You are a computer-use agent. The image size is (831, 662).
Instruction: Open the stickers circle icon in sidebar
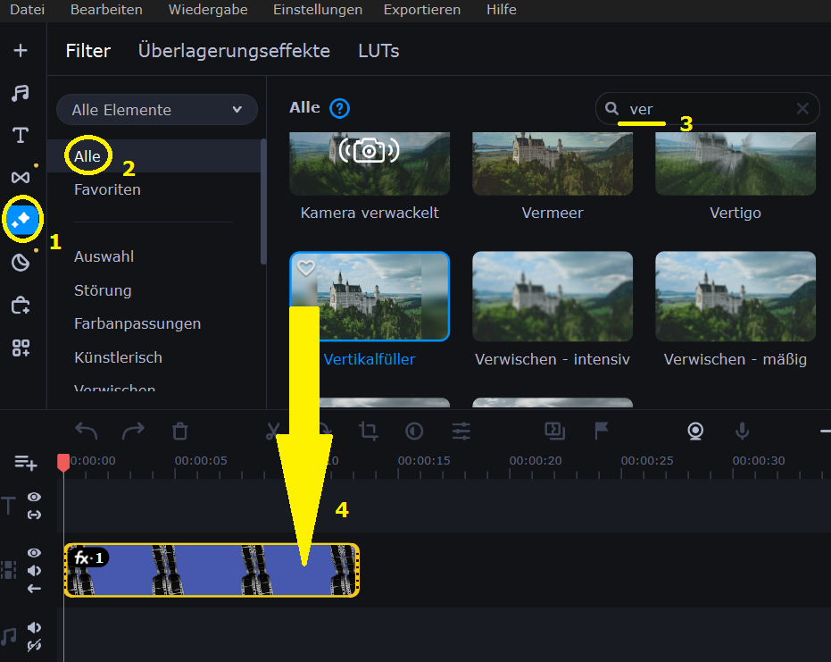[x=21, y=263]
